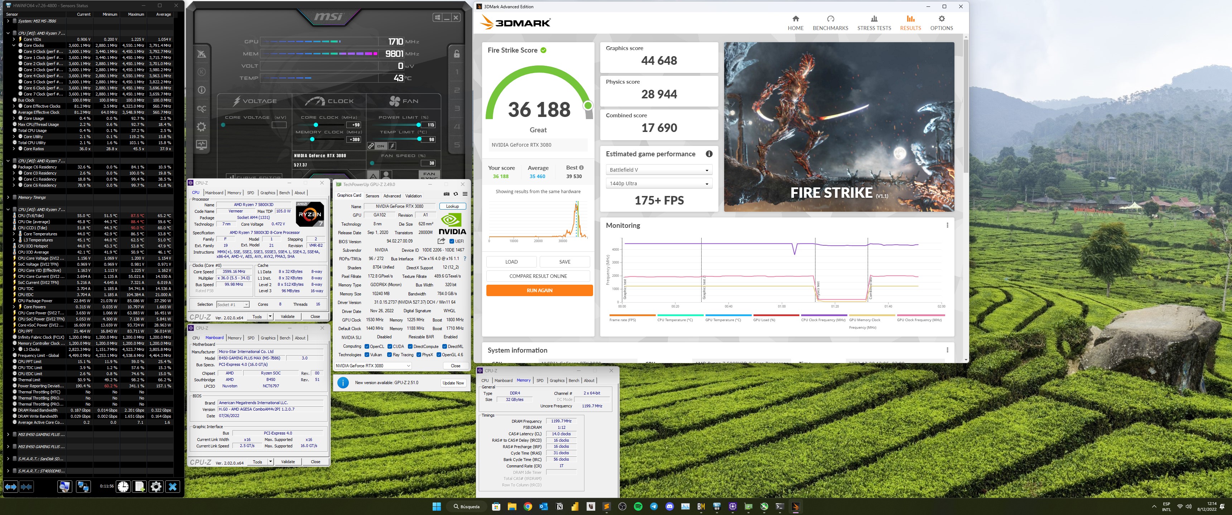Click Validate in the CPU-Z mainboard window
This screenshot has height=515, width=1232.
point(288,461)
